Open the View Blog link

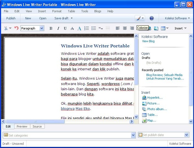pyautogui.click(x=148, y=41)
